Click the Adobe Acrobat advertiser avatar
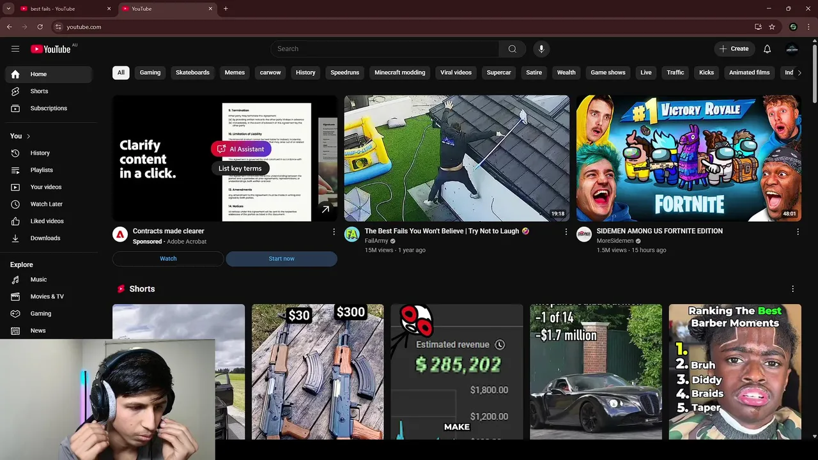818x460 pixels. tap(120, 234)
